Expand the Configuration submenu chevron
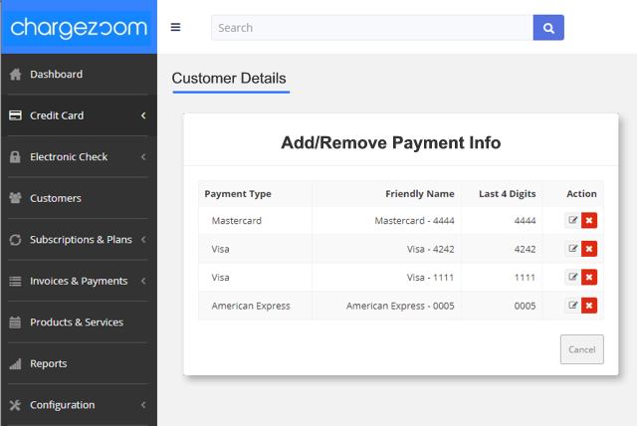 point(143,405)
